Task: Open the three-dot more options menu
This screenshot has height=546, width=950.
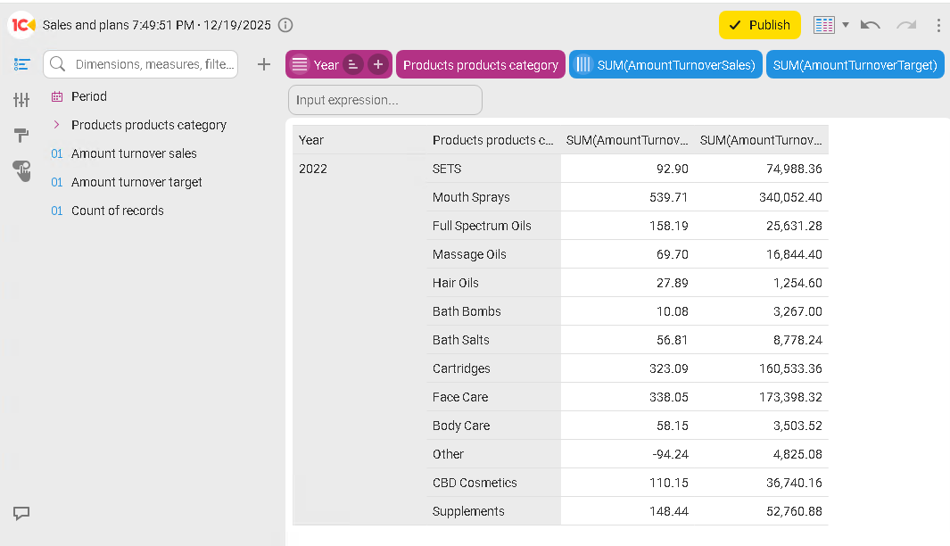Action: [x=938, y=25]
